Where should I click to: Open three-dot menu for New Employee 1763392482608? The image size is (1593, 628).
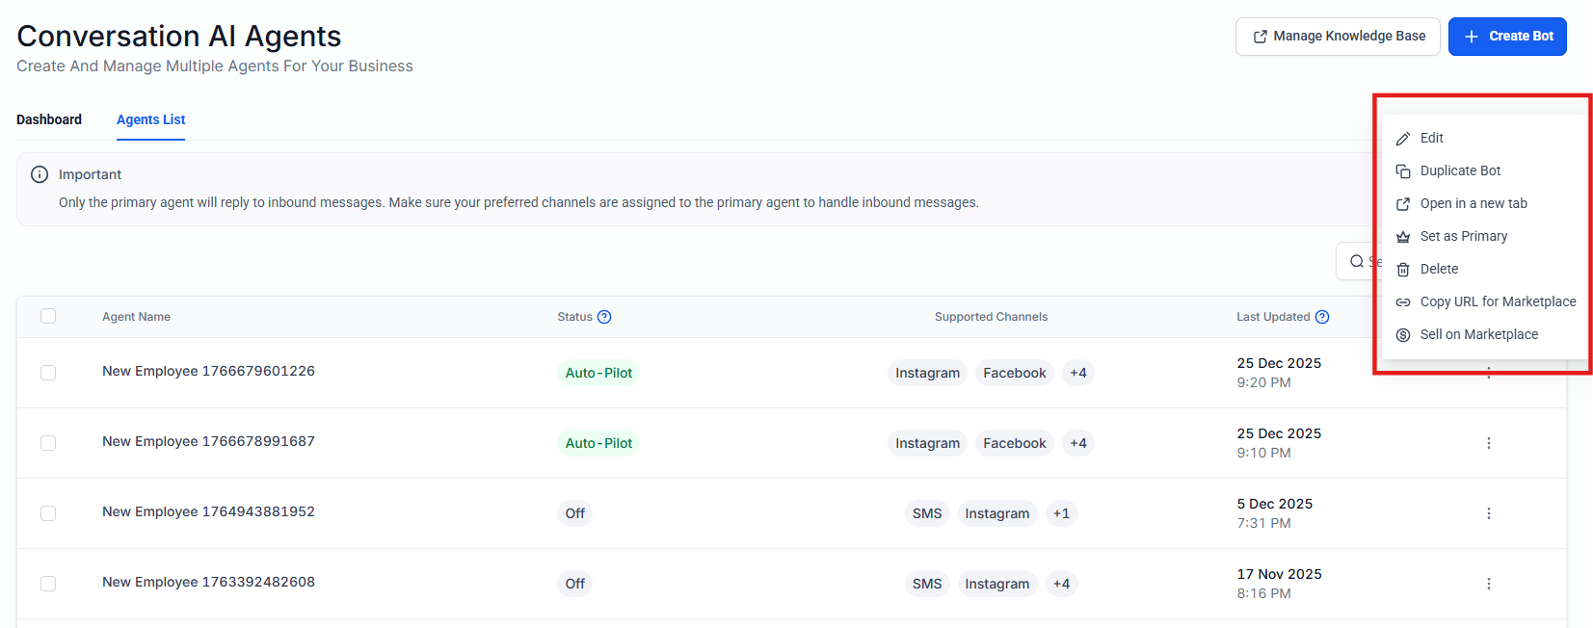tap(1488, 584)
